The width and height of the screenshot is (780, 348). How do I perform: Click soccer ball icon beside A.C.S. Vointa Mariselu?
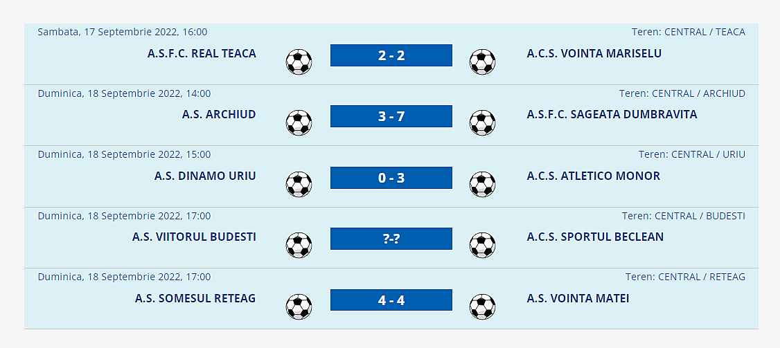pyautogui.click(x=482, y=62)
